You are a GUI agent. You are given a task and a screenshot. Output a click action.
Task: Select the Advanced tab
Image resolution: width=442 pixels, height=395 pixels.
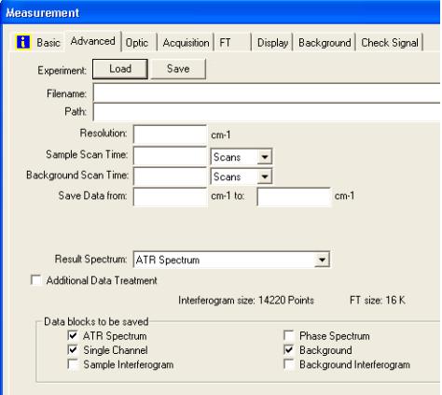(x=92, y=41)
